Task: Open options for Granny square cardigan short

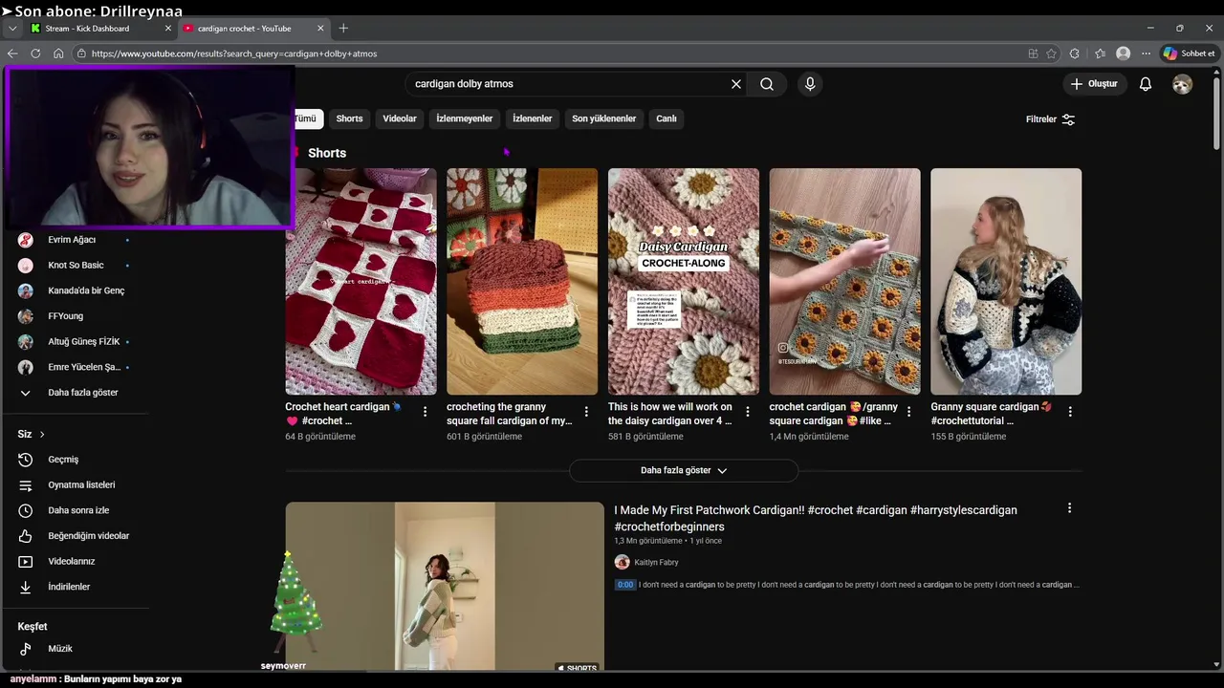Action: 1070,412
